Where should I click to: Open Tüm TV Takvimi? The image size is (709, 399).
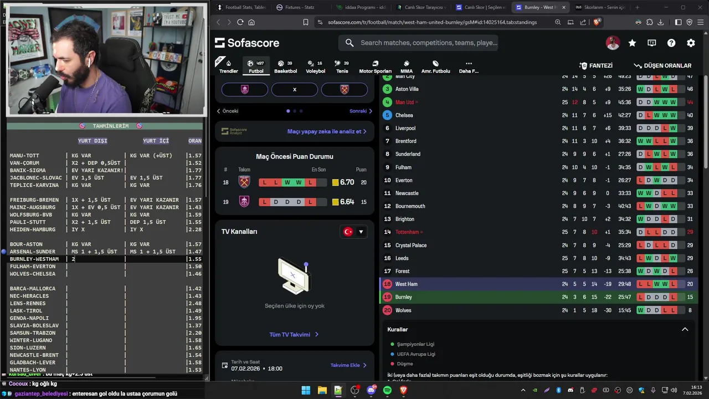click(294, 335)
